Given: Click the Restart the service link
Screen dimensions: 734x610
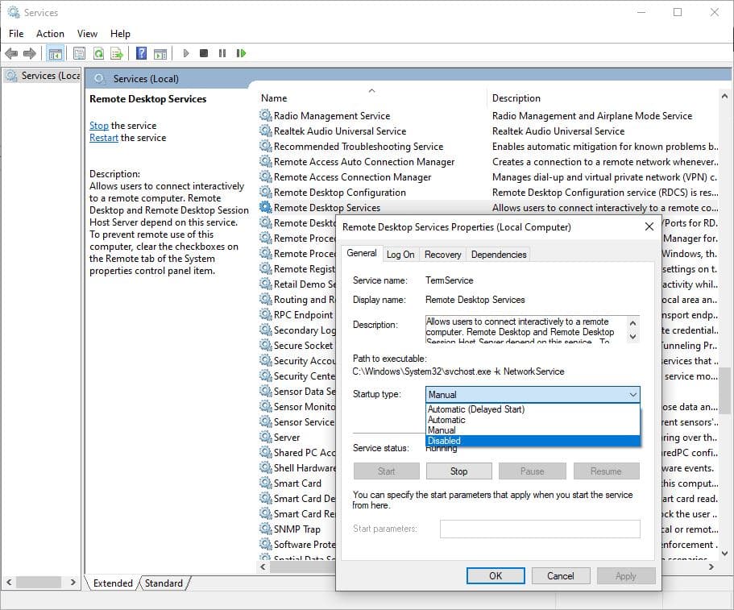Looking at the screenshot, I should (103, 138).
